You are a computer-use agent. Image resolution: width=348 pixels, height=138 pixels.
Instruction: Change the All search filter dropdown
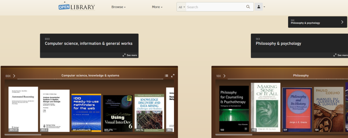181,7
